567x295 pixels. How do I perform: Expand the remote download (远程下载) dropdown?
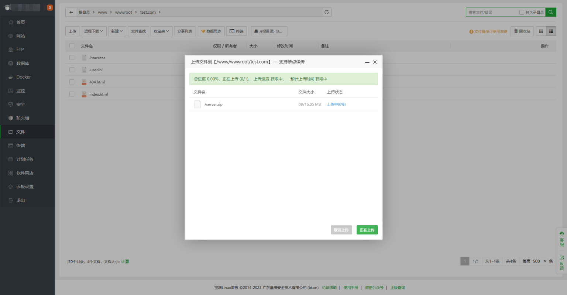tap(93, 31)
